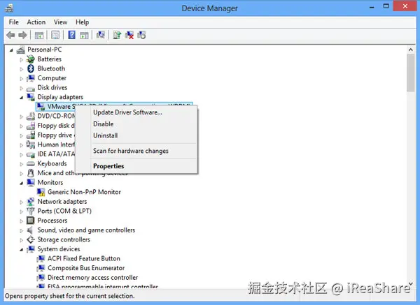Image resolution: width=420 pixels, height=305 pixels.
Task: Select ACPI Fixed Feature Button device
Action: [x=84, y=258]
